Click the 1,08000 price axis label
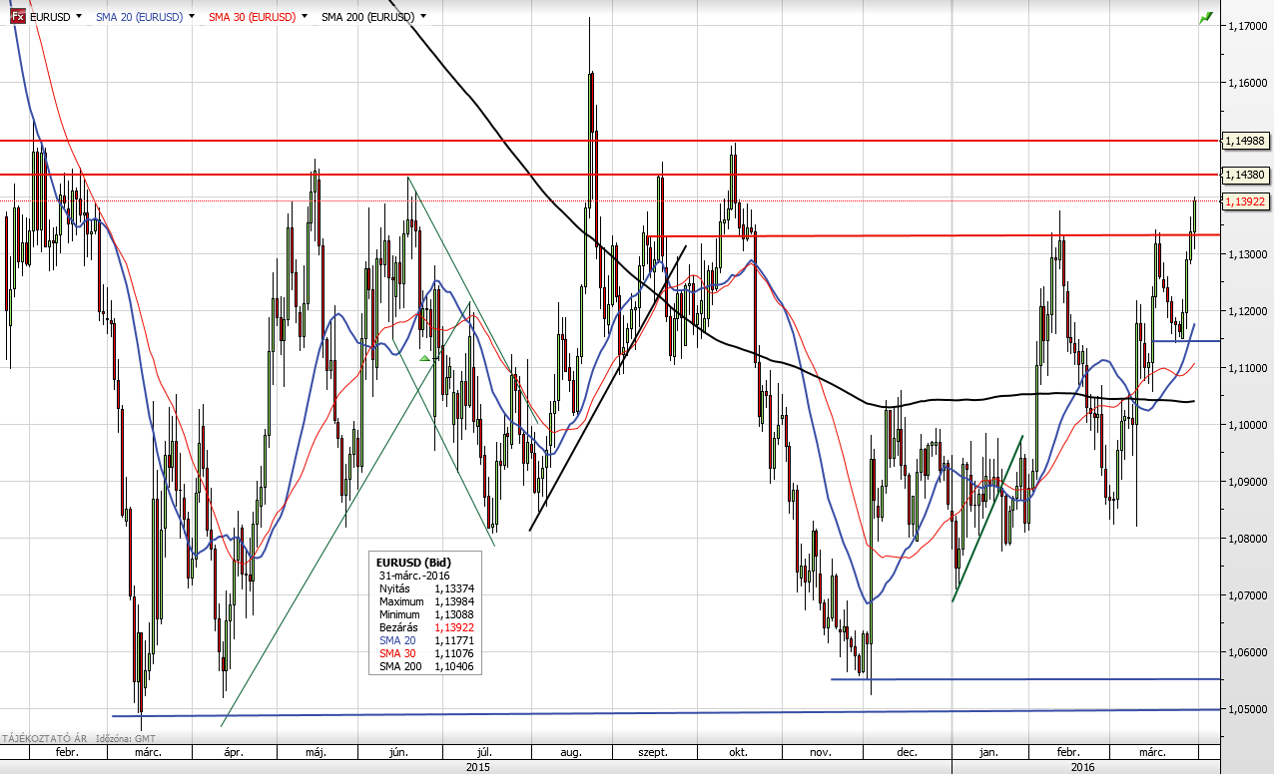The height and width of the screenshot is (774, 1274). 1247,539
